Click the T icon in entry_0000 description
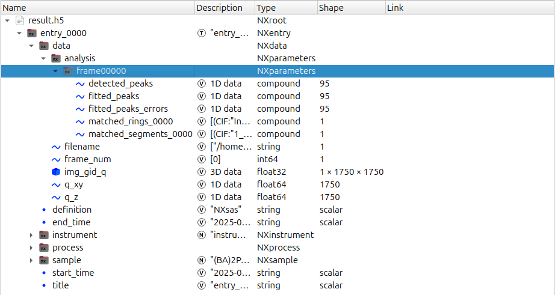555x295 pixels. (202, 33)
